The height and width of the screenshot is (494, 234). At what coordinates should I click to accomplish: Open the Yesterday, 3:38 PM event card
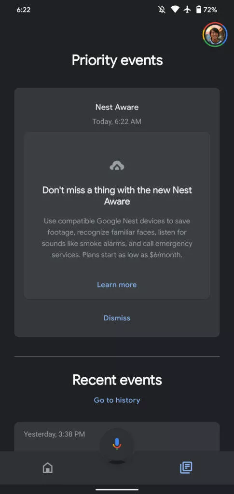tap(117, 437)
